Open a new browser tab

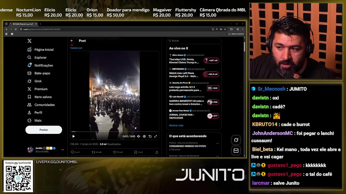[41, 24]
